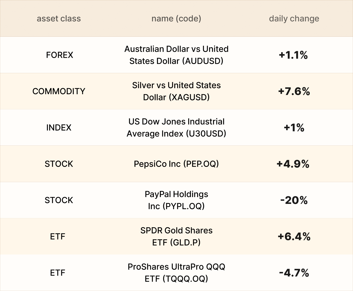Click the +1.1% daily change value
Viewport: 353px width, 291px height.
click(293, 55)
